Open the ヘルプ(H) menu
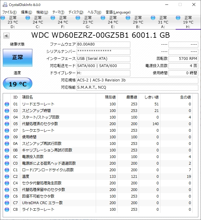 94,12
